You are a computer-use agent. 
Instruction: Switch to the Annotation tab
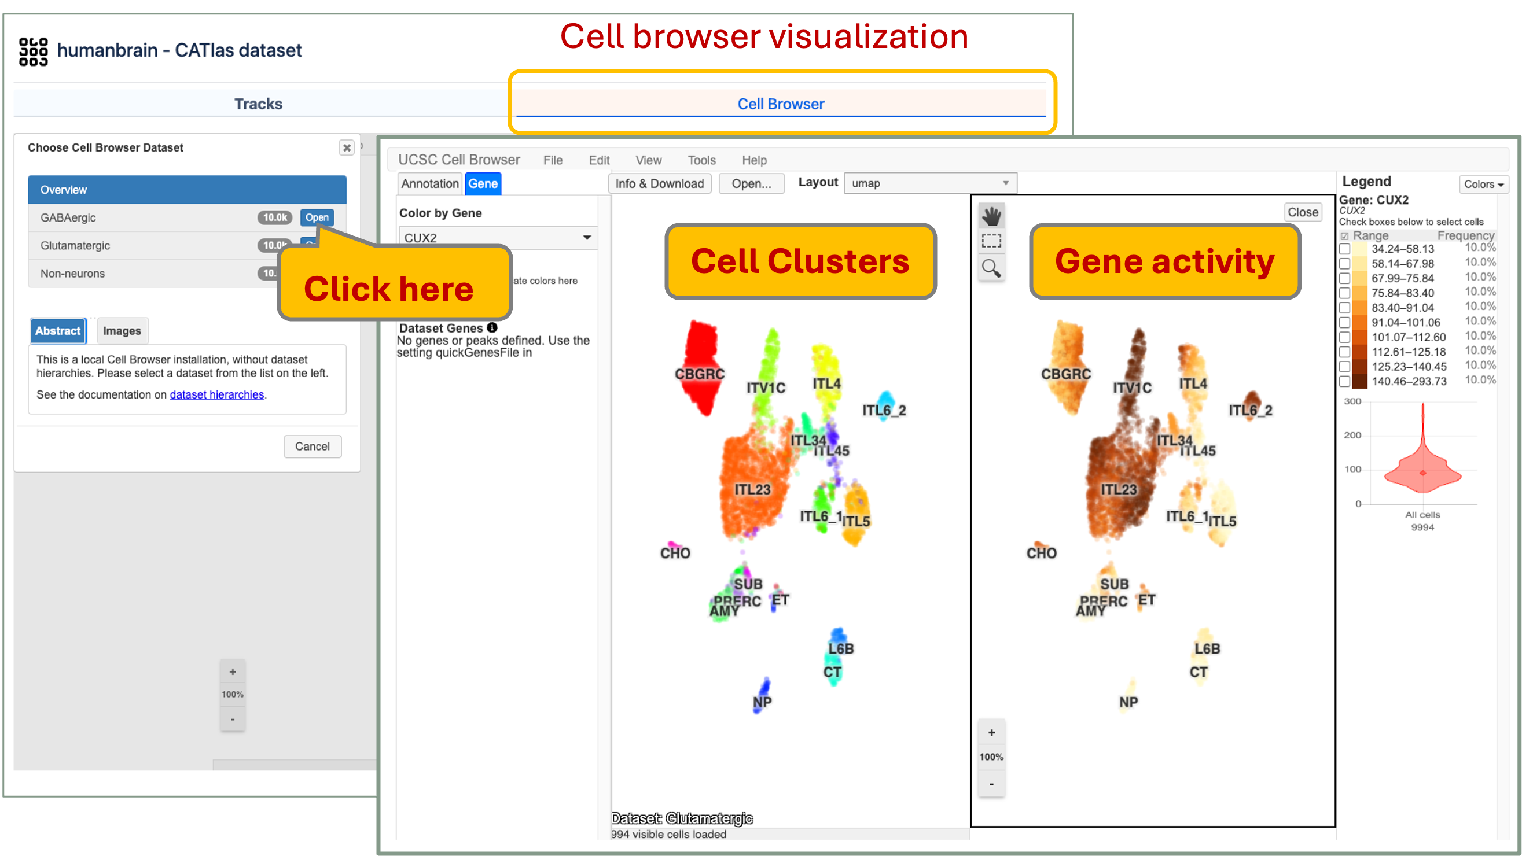[429, 183]
